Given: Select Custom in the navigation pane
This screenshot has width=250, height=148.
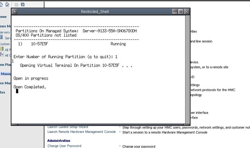Looking at the screenshot, I should pyautogui.click(x=5, y=44).
